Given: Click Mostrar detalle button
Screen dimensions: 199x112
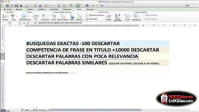Looking at the screenshot, I should (150, 15).
